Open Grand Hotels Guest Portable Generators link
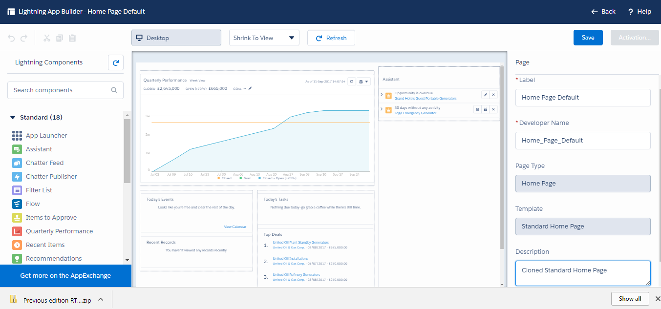 [x=426, y=98]
